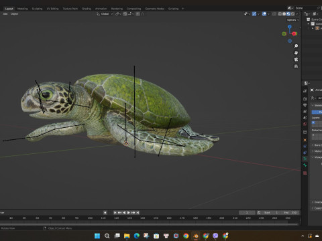
Task: Toggle the camera view icon
Action: tap(296, 60)
